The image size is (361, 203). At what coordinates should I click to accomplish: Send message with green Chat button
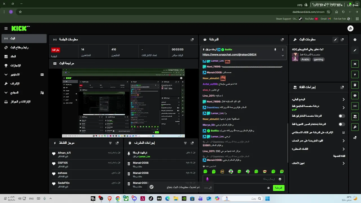pos(279,188)
